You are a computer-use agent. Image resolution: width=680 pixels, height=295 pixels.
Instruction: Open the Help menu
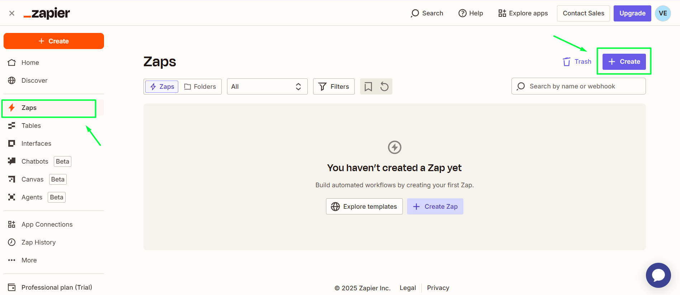(x=471, y=13)
